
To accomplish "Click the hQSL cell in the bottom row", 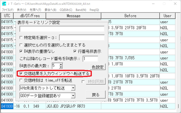I will 167,106.
